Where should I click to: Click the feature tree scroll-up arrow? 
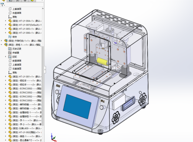pos(43,9)
